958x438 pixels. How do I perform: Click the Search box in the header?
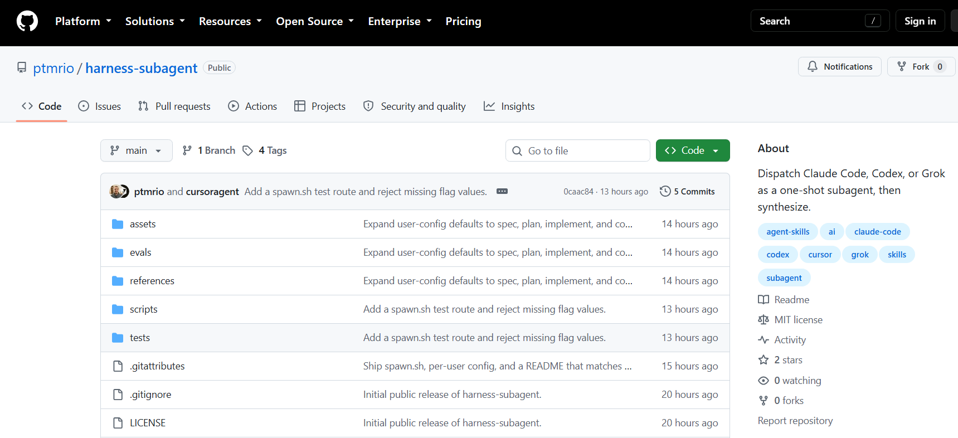(820, 21)
